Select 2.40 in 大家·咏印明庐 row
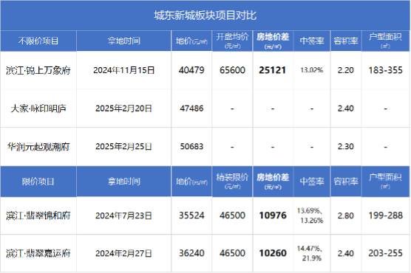The image size is (411, 273). coord(346,108)
